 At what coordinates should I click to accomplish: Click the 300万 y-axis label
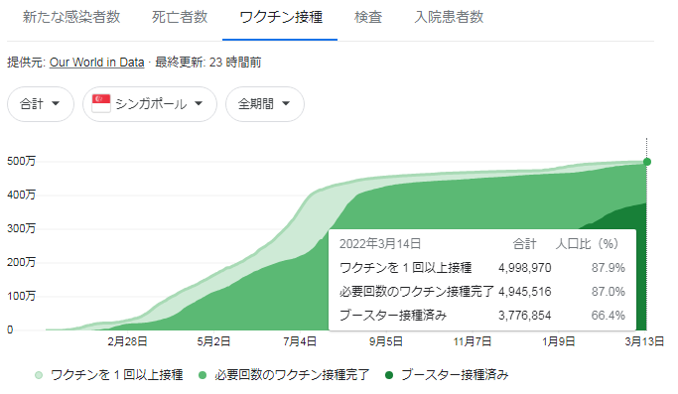tap(21, 229)
